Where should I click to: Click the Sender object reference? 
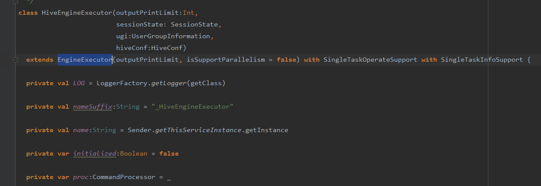click(x=140, y=130)
